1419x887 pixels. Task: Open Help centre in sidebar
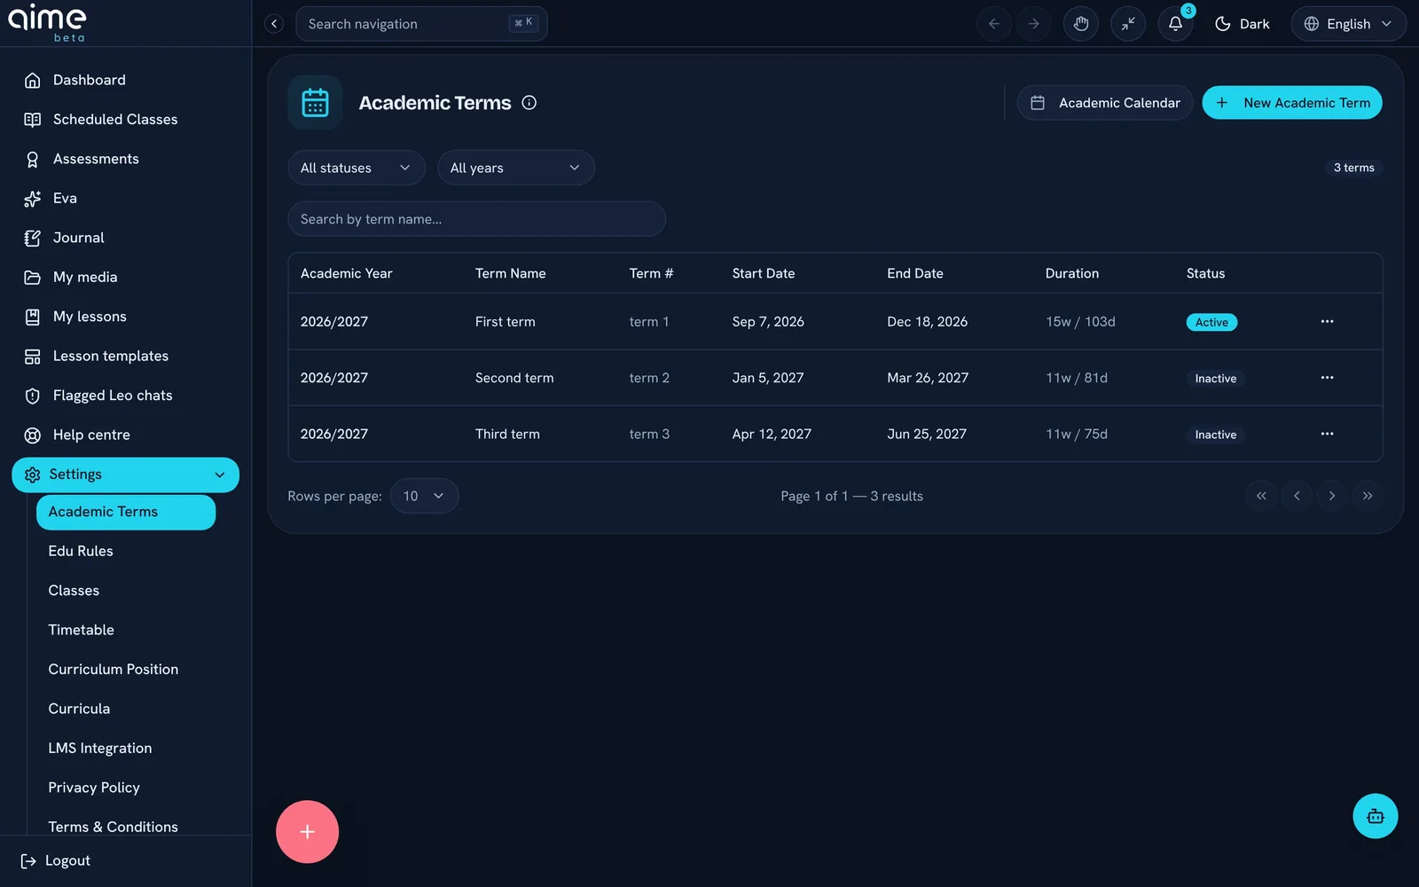tap(125, 435)
